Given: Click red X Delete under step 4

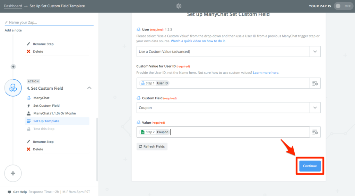Looking at the screenshot, I should (35, 149).
